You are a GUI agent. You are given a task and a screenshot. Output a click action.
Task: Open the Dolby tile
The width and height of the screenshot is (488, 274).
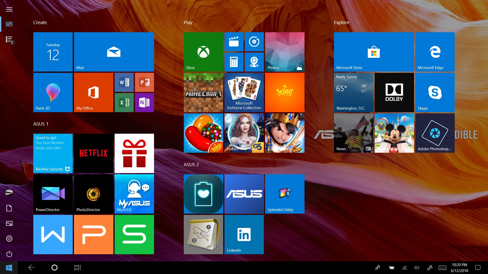click(x=394, y=92)
